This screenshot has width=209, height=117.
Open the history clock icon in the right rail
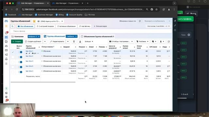tap(175, 30)
